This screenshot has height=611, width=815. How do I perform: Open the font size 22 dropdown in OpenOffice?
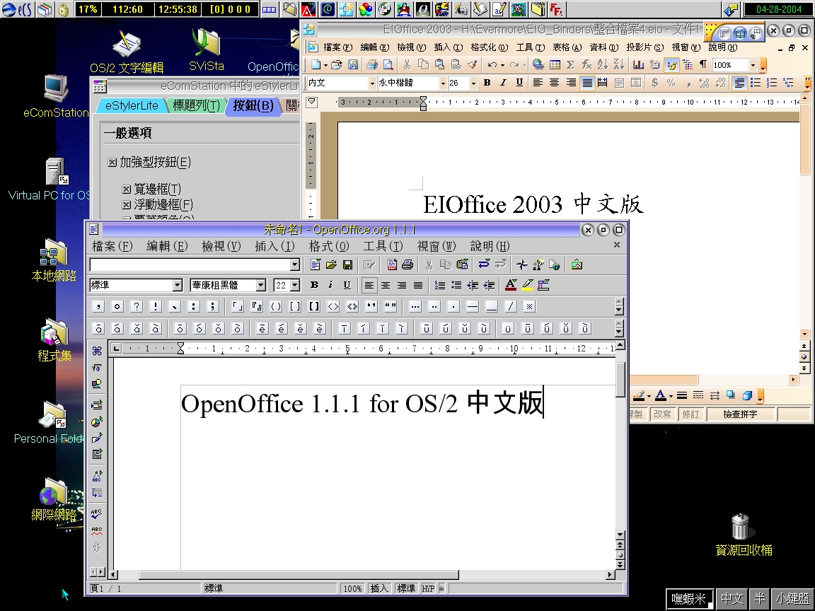click(295, 285)
